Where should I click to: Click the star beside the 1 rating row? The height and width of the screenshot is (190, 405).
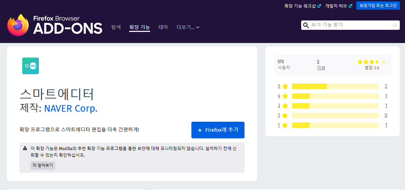[x=285, y=125]
